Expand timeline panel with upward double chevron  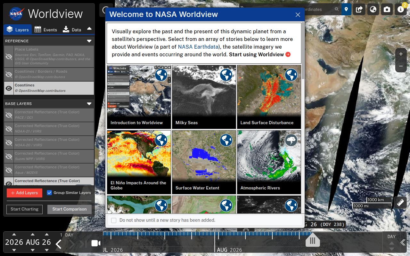(x=246, y=229)
